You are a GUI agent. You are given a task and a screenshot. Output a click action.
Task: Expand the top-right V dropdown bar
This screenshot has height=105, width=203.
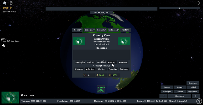click(180, 8)
